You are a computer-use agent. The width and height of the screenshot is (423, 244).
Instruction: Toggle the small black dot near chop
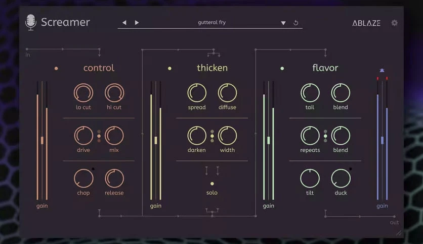pyautogui.click(x=93, y=169)
